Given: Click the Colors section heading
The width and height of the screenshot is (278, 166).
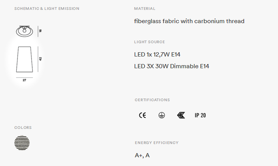Looking at the screenshot, I should 23,127.
